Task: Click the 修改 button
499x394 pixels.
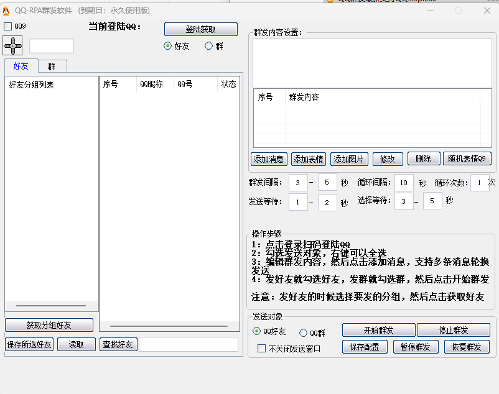Action: pos(388,159)
